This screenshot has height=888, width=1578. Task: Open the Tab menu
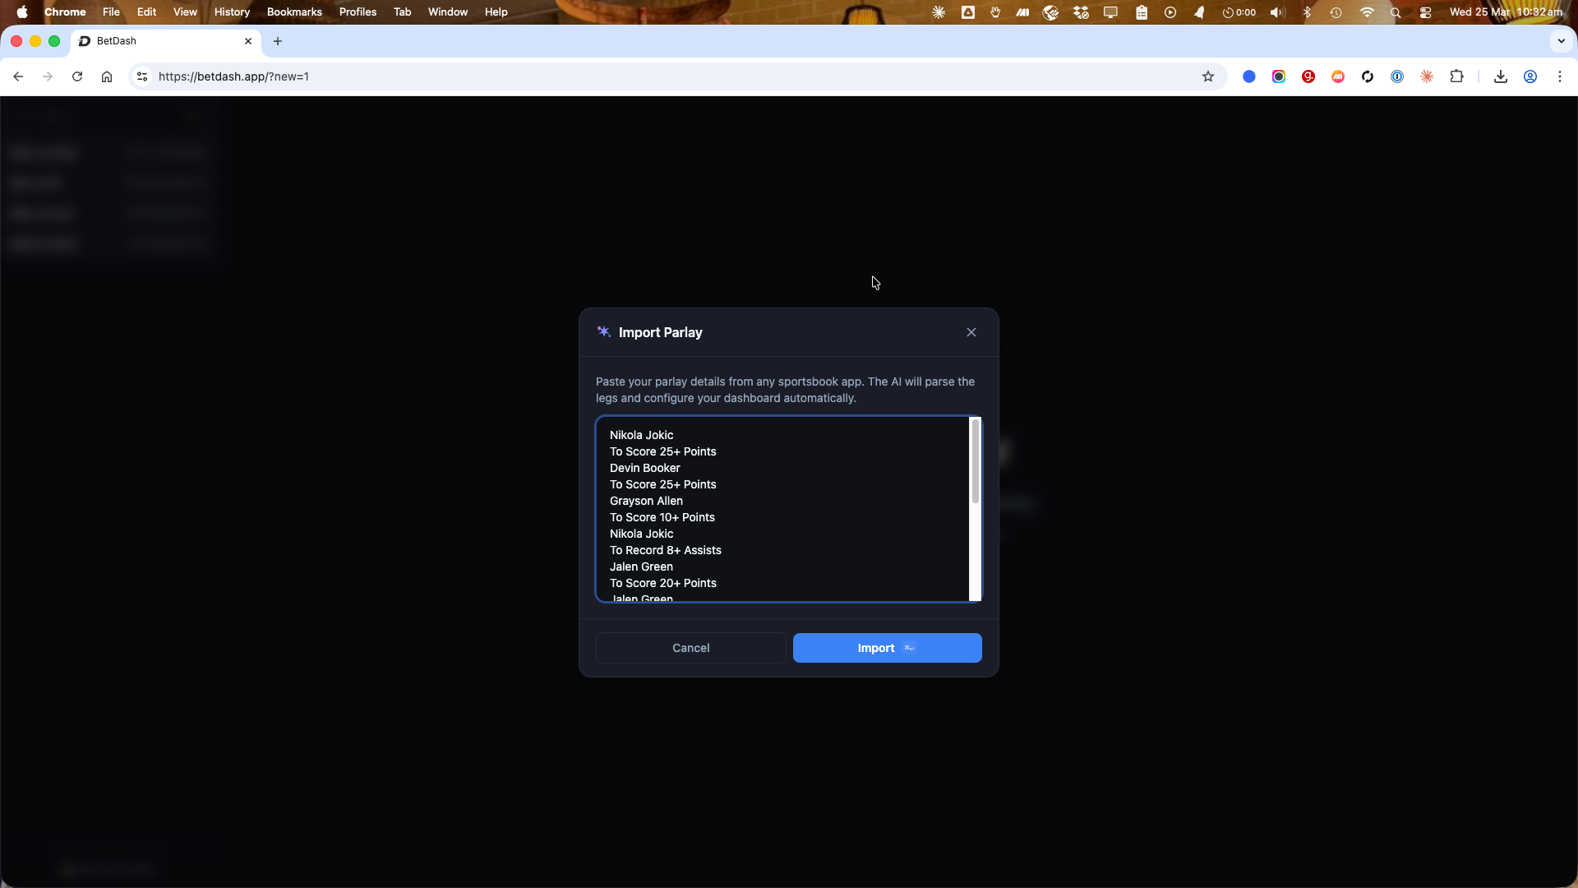point(402,12)
